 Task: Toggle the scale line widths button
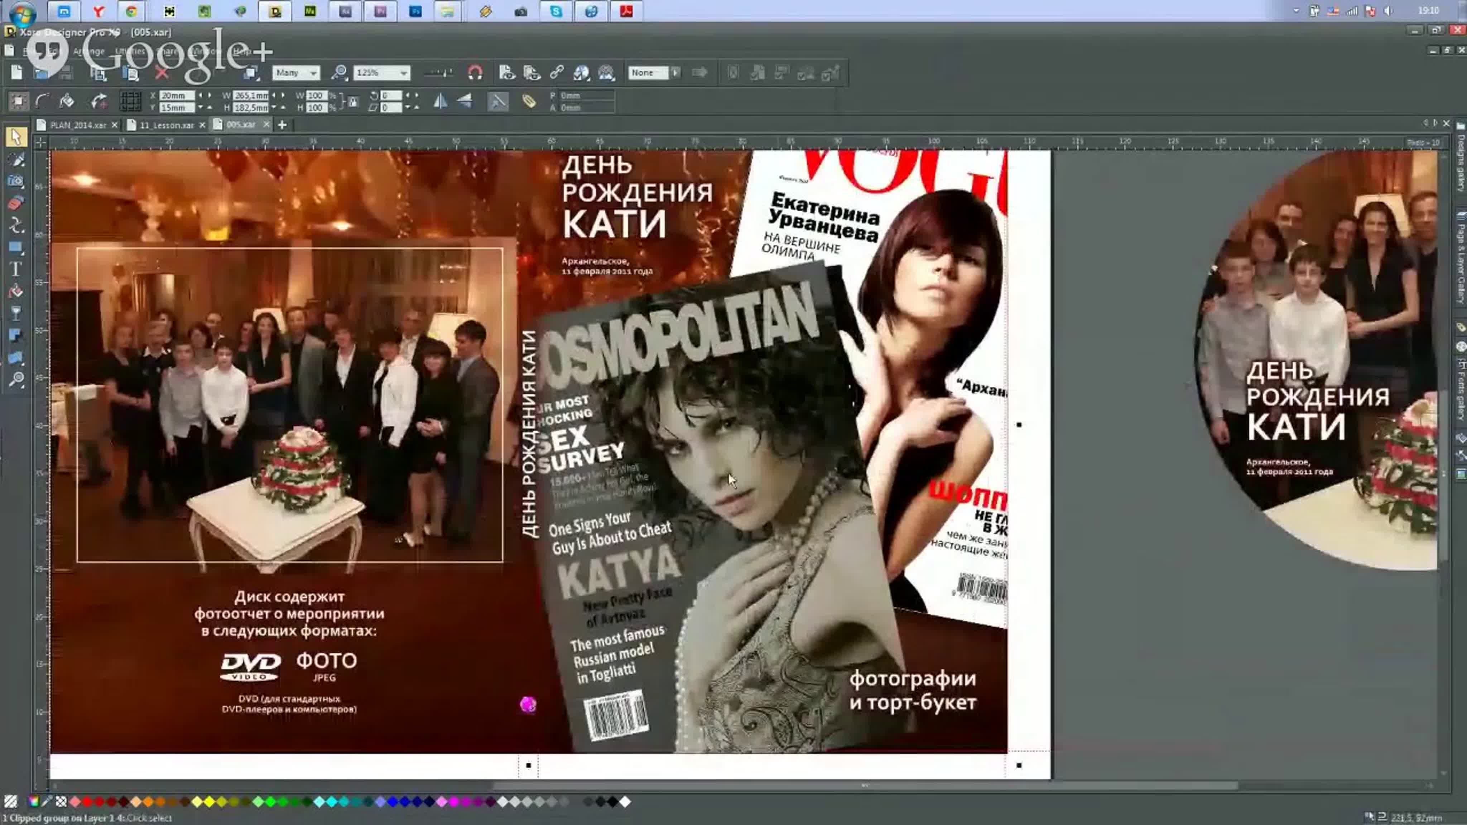[x=498, y=101]
